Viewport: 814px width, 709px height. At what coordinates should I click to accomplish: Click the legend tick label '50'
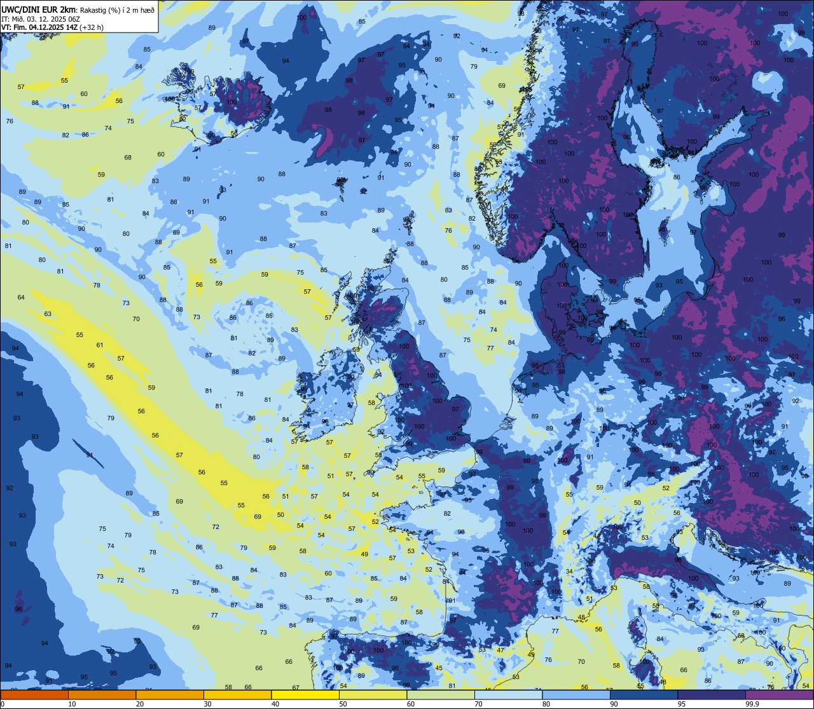(x=343, y=705)
